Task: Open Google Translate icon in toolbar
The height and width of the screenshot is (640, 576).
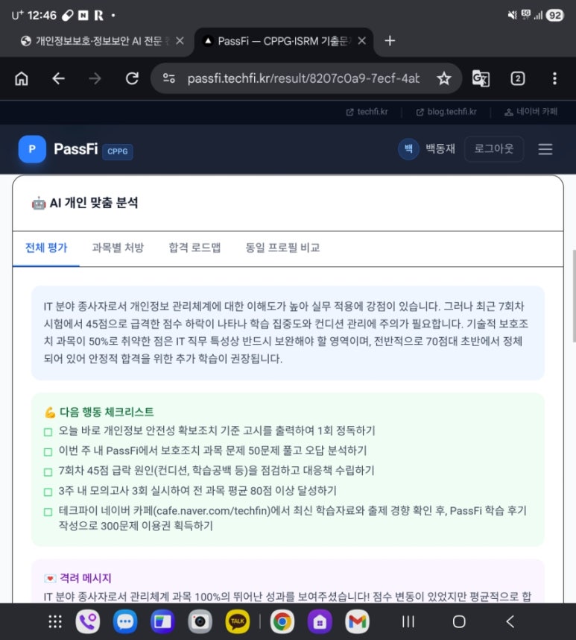Action: pyautogui.click(x=481, y=78)
